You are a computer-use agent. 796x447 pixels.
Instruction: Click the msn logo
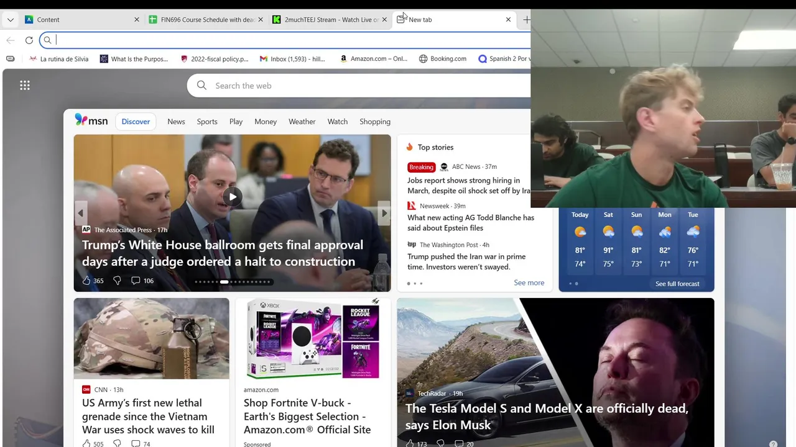point(91,120)
